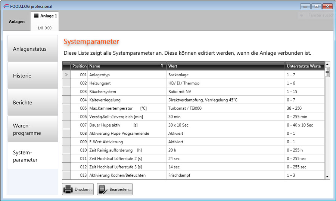Open the Anlagenstatus section
336x201 pixels.
point(32,49)
